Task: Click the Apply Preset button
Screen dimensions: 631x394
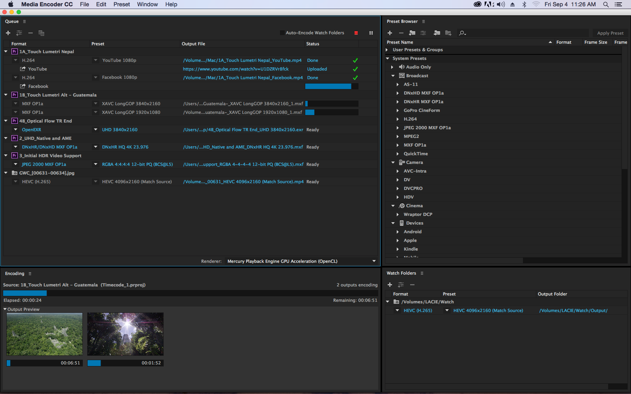Action: (x=610, y=33)
